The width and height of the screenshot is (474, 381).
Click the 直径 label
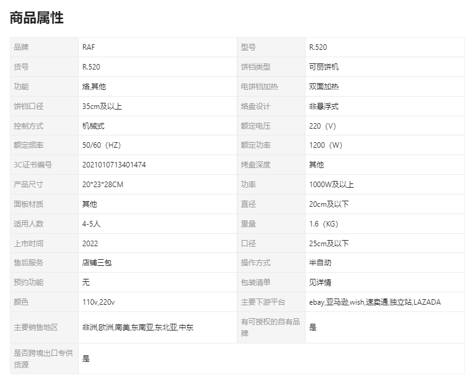[x=248, y=204]
